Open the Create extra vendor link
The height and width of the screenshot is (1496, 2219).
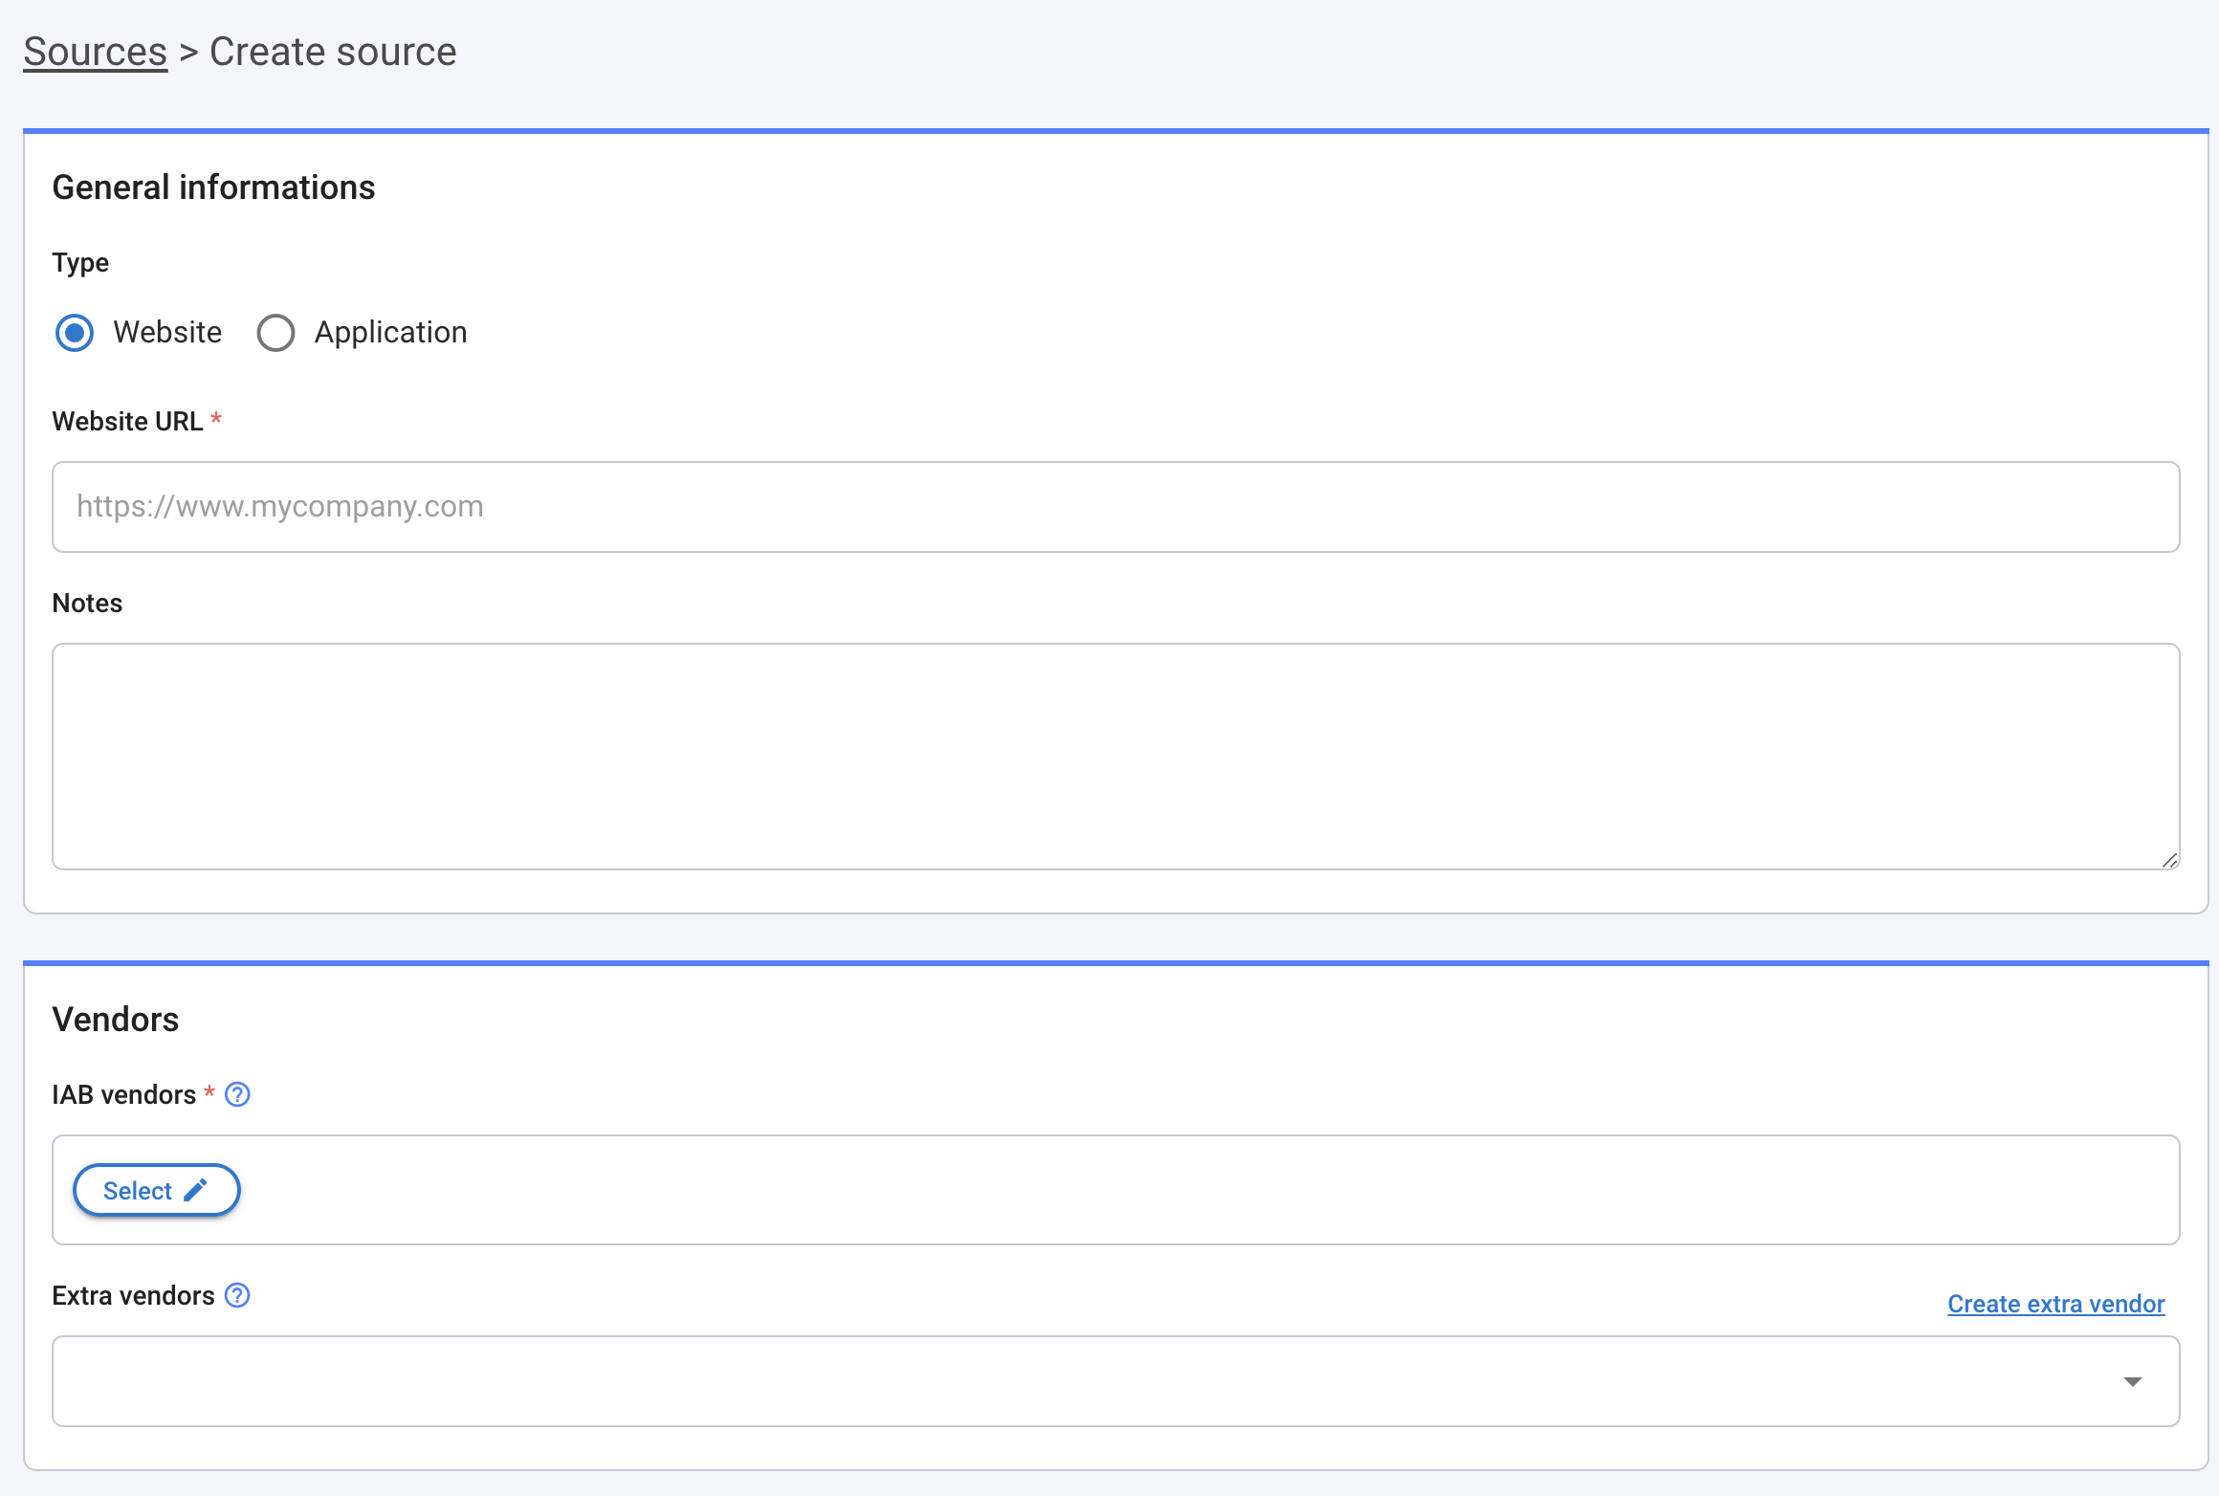coord(2055,1304)
